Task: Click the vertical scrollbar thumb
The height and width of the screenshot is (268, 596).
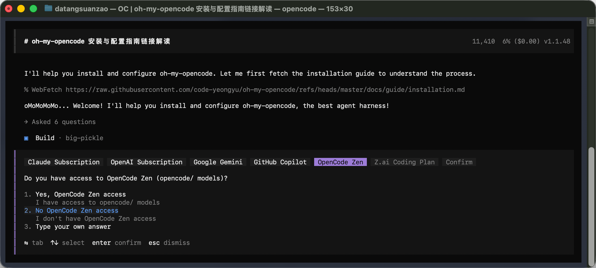Action: click(x=591, y=206)
